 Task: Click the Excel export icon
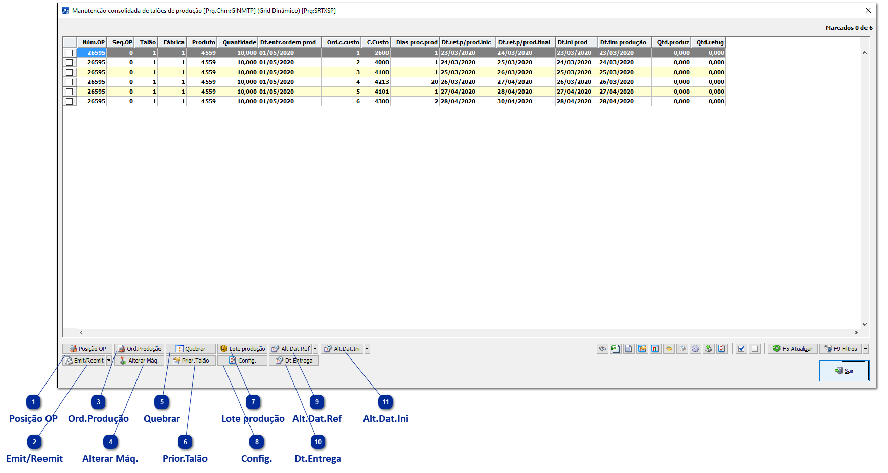[616, 349]
